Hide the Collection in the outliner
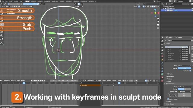The image size is (193, 108). 192,8
